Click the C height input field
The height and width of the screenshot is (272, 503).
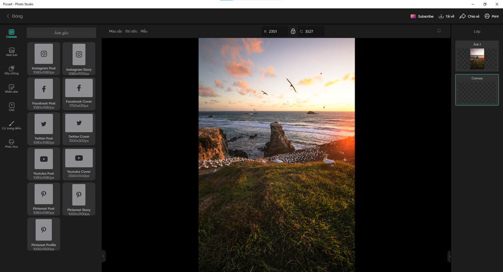(311, 31)
